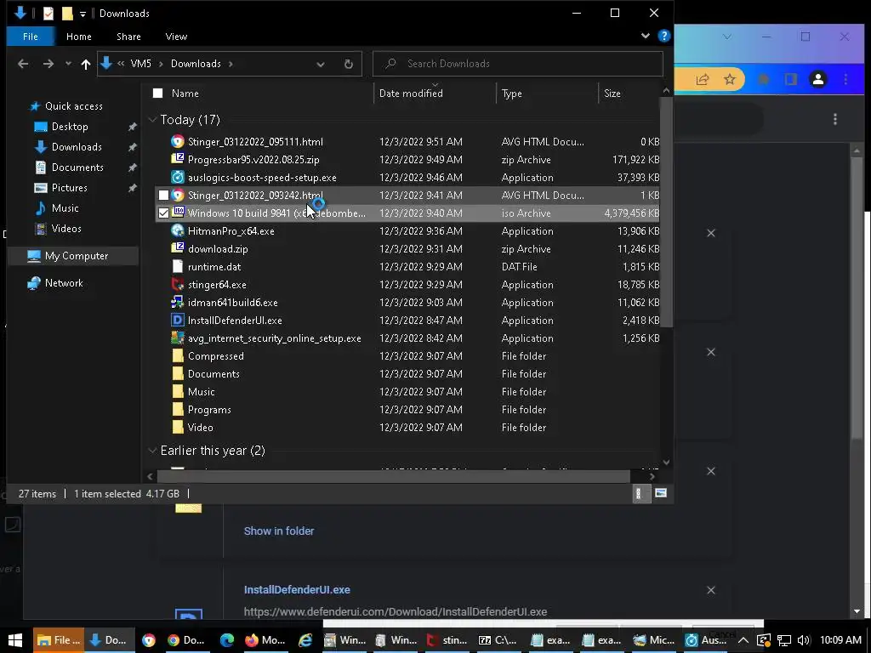This screenshot has width=871, height=653.
Task: Click the Chrome downloads taskbar button
Action: tap(185, 640)
